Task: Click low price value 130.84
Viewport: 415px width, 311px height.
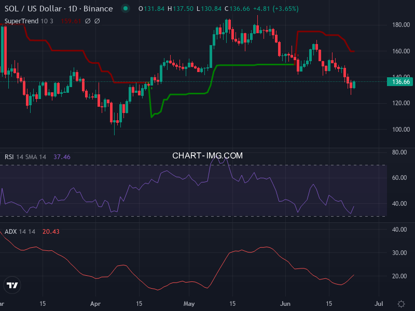Action: pyautogui.click(x=211, y=9)
